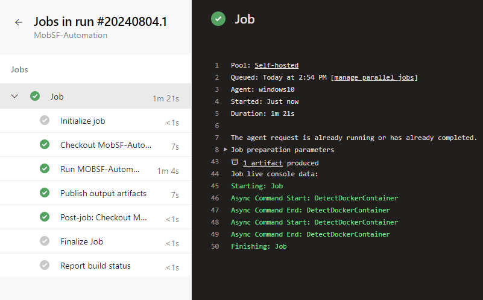Click the 1m 21s duration on Job row
This screenshot has width=483, height=300.
[x=166, y=98]
